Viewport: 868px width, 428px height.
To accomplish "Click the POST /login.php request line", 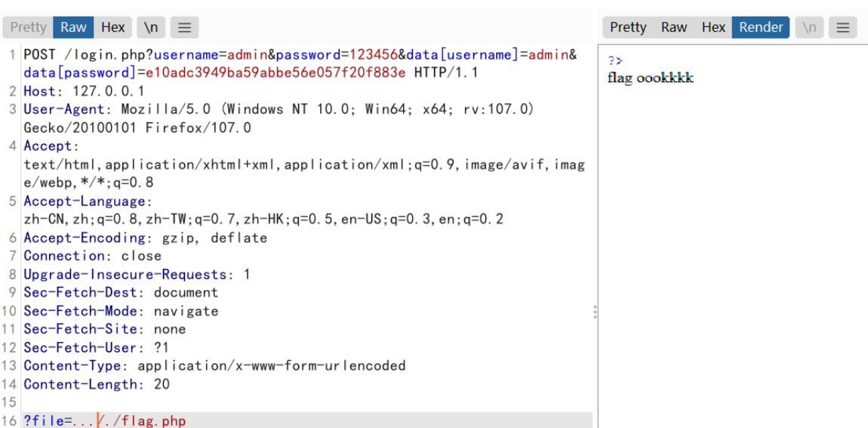I will click(x=300, y=55).
